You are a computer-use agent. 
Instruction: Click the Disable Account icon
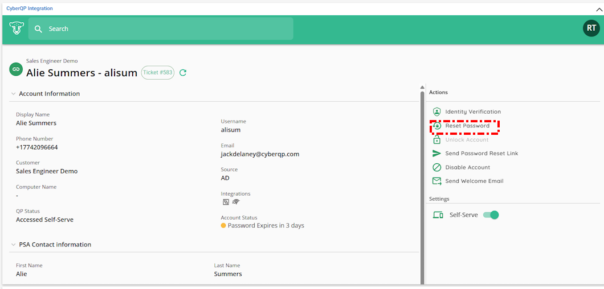click(x=436, y=167)
